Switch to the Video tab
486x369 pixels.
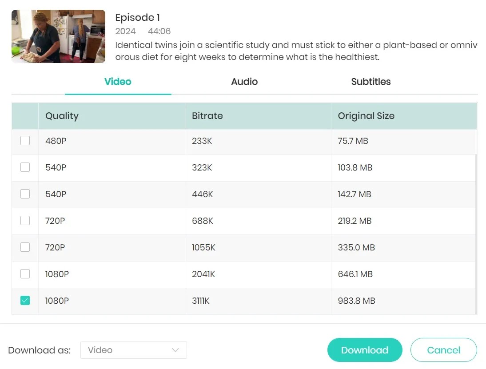click(118, 82)
